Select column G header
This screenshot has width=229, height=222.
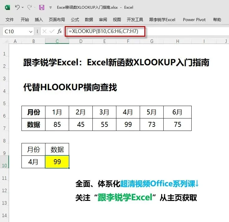coord(152,41)
